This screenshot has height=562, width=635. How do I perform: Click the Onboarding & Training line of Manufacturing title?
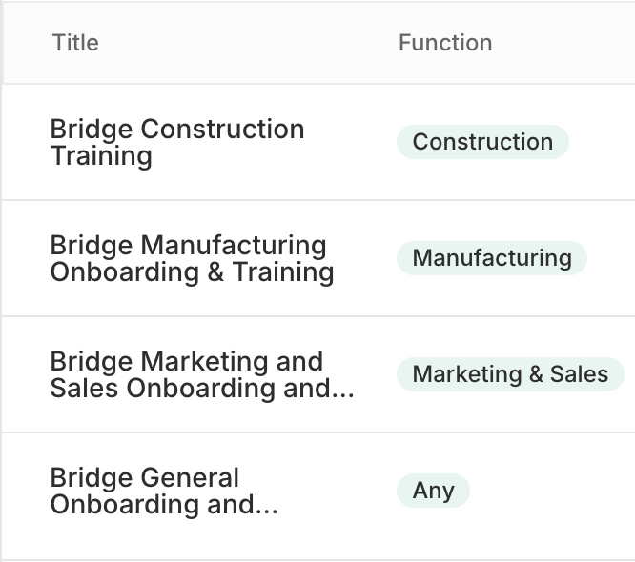pyautogui.click(x=192, y=272)
